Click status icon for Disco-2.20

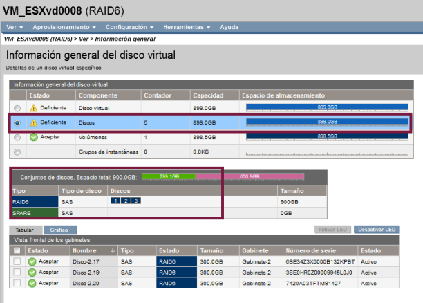(x=32, y=284)
